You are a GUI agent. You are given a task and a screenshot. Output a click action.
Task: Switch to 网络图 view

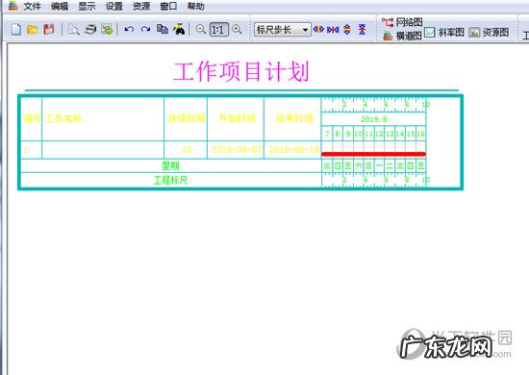pos(402,22)
